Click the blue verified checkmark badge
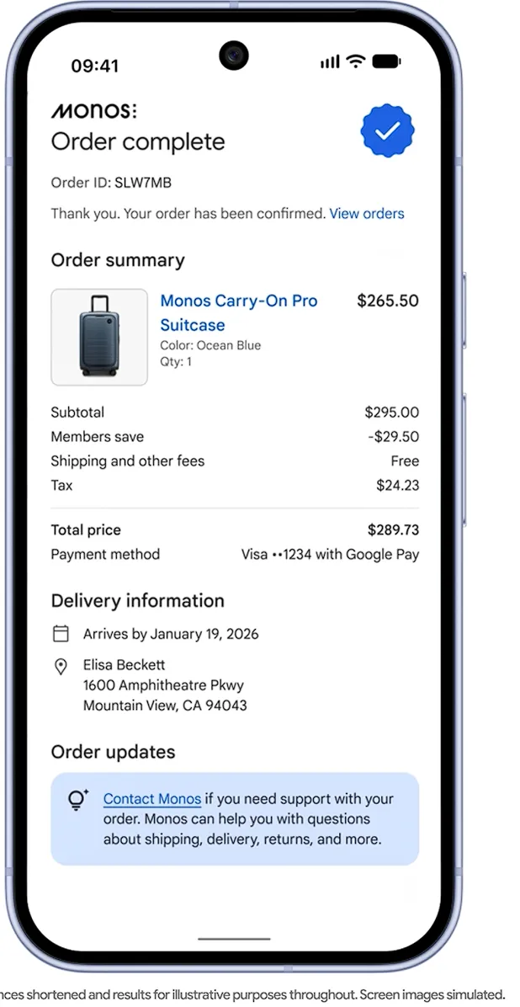The height and width of the screenshot is (1007, 520). point(387,131)
